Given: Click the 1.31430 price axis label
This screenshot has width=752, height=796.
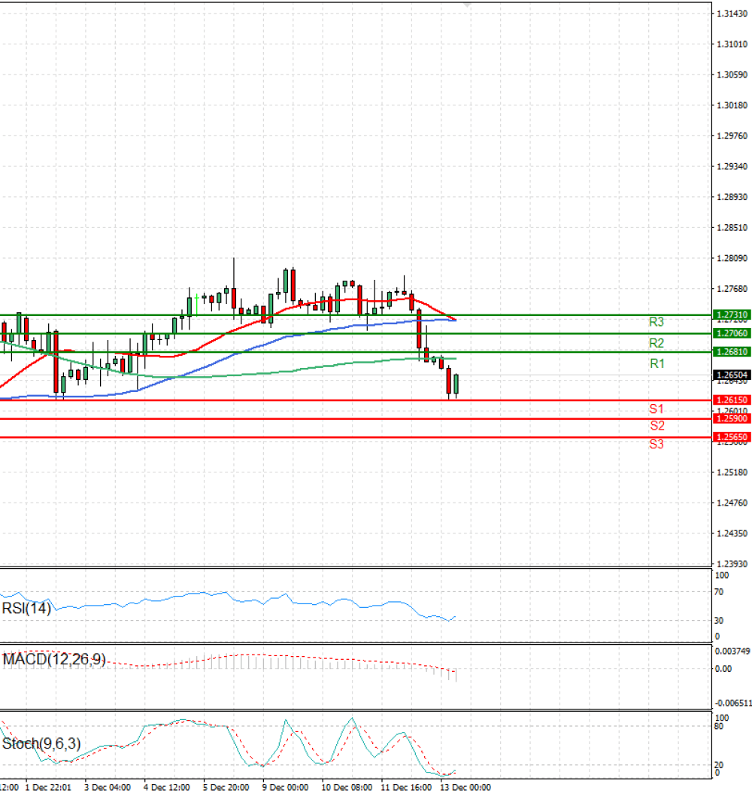Looking at the screenshot, I should 732,14.
